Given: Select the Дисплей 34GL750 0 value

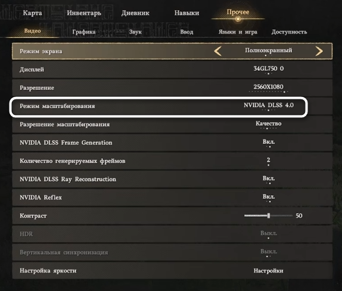Looking at the screenshot, I should [269, 68].
